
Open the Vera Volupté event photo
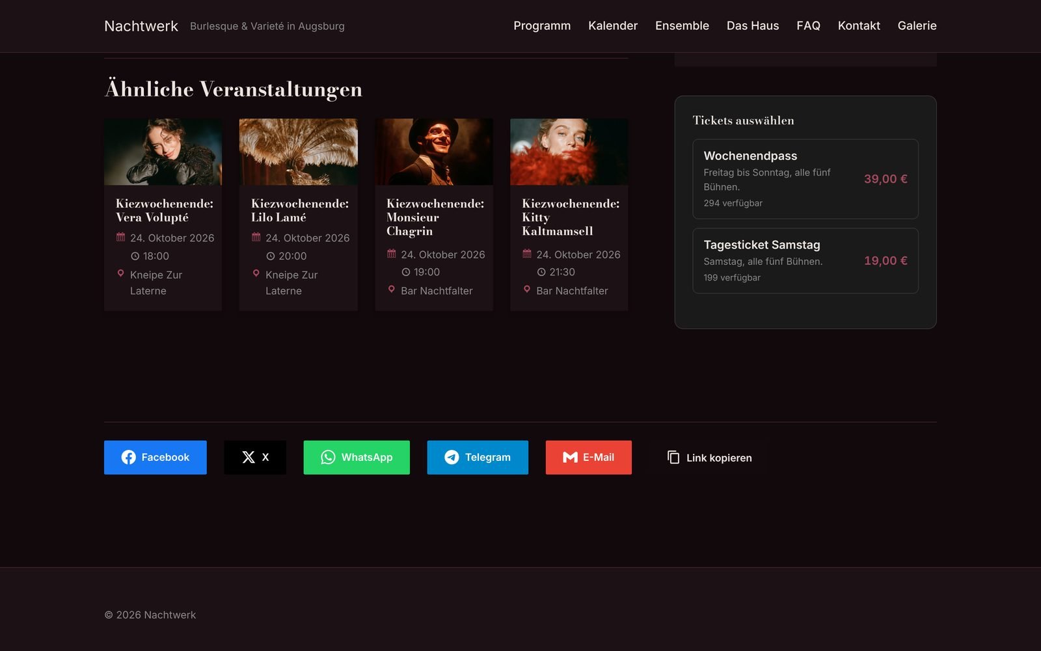[163, 152]
